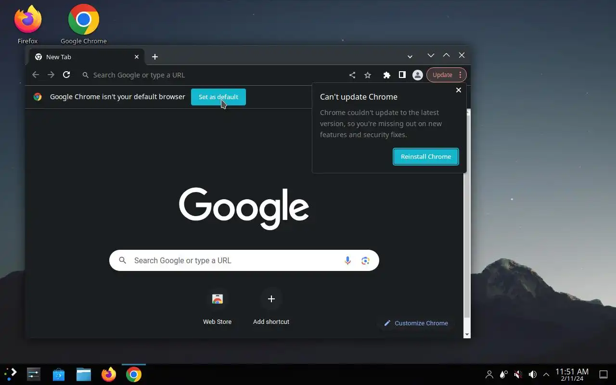Click Reinstall Chrome button

click(426, 156)
